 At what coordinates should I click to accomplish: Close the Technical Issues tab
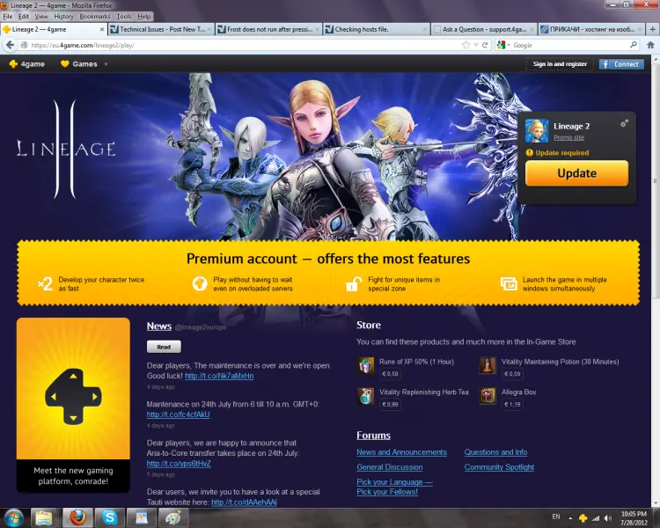tap(209, 29)
